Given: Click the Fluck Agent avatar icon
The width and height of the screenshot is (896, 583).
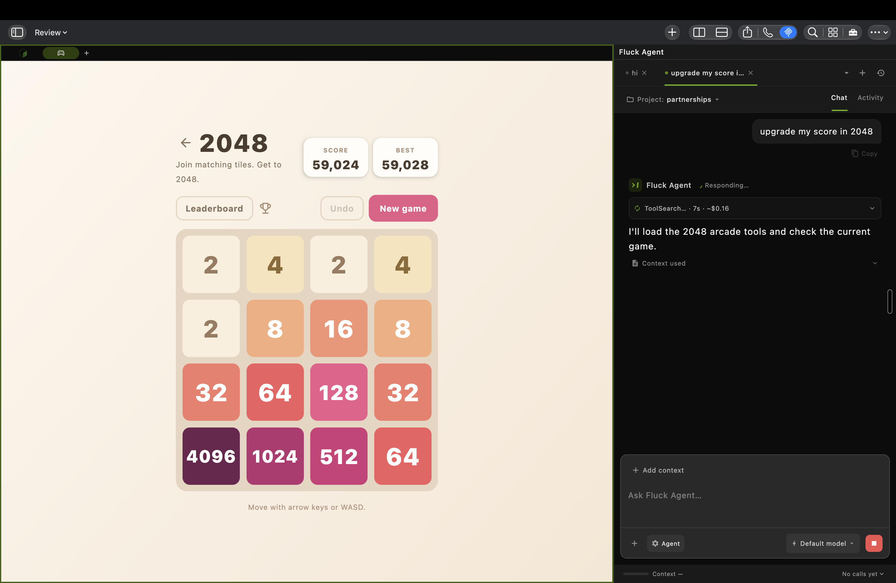Looking at the screenshot, I should click(x=635, y=185).
